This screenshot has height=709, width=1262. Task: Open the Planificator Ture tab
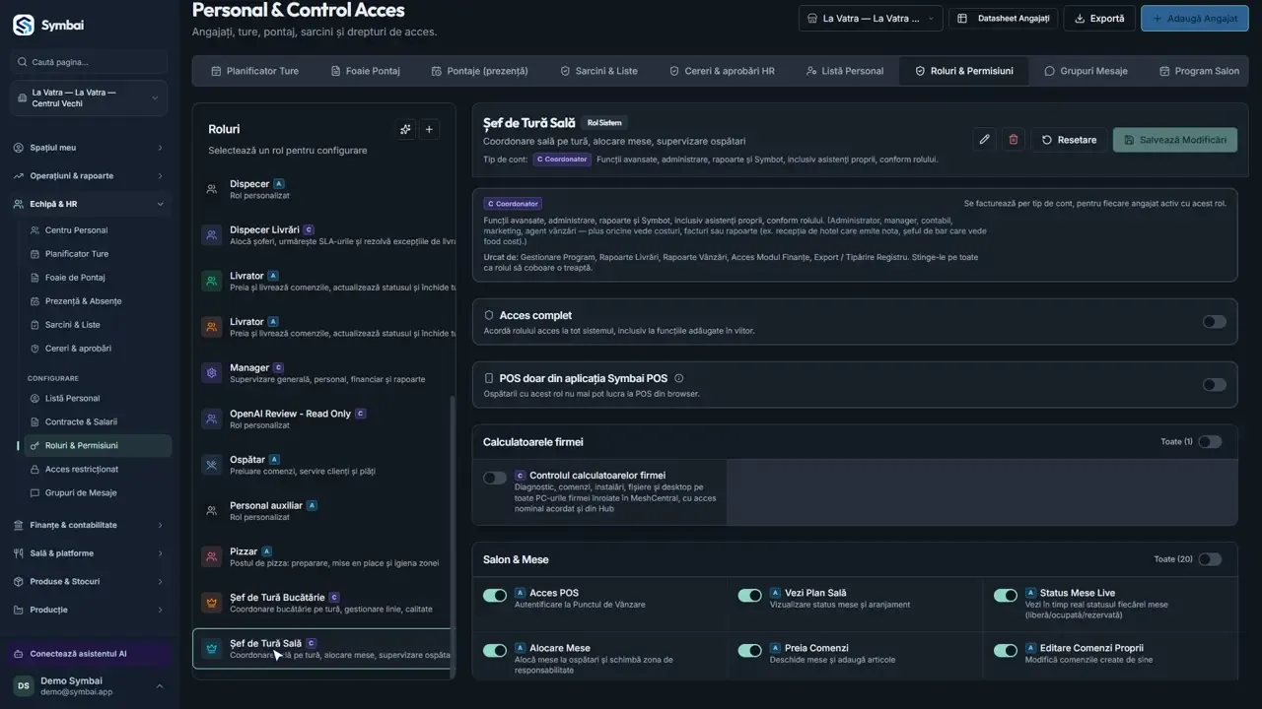coord(254,71)
